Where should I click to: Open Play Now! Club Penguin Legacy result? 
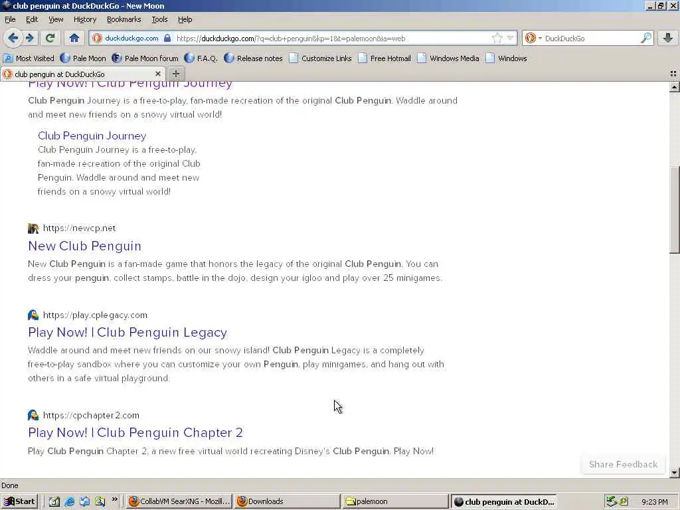coord(127,332)
